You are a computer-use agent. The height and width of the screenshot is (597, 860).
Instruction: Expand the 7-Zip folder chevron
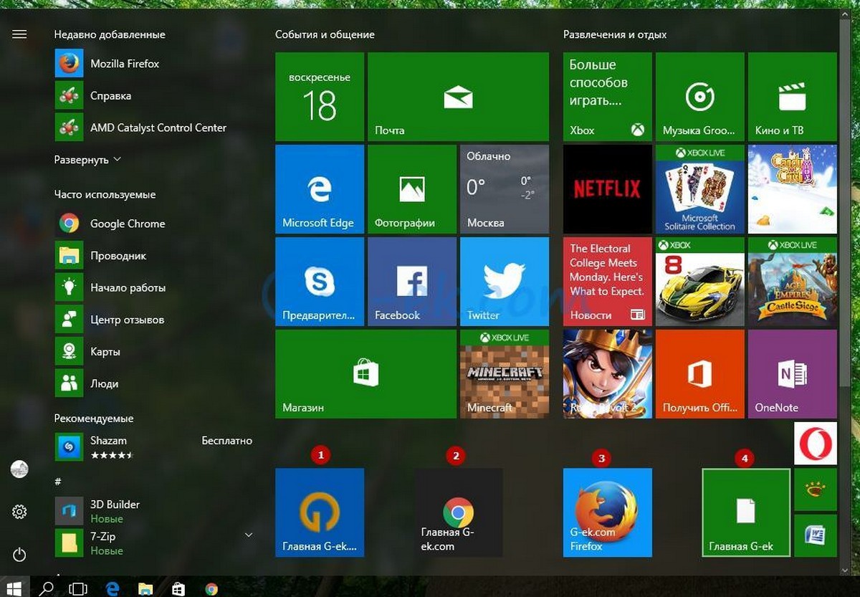point(249,535)
